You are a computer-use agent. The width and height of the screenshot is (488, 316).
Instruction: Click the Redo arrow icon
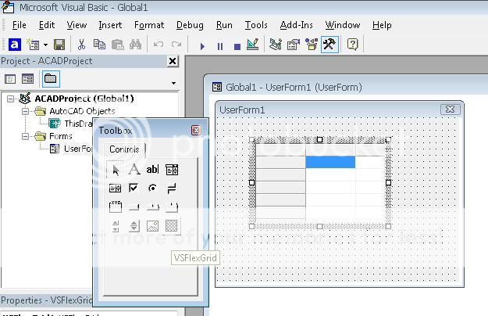pos(176,45)
